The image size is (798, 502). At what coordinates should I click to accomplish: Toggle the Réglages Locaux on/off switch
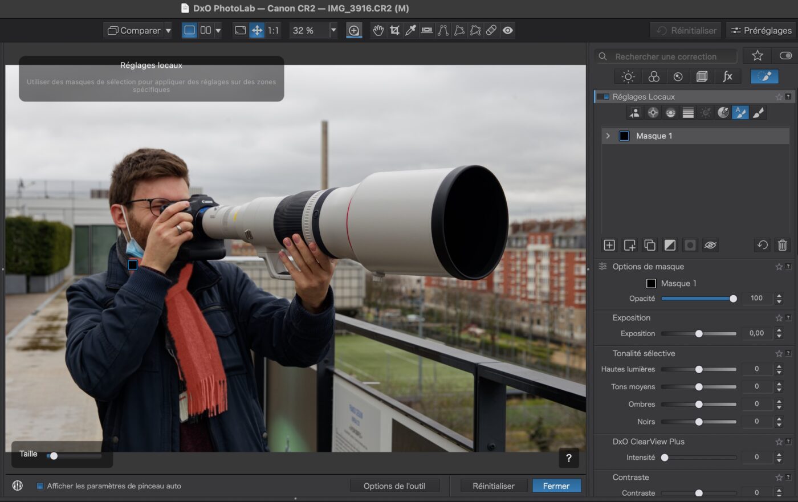[603, 97]
